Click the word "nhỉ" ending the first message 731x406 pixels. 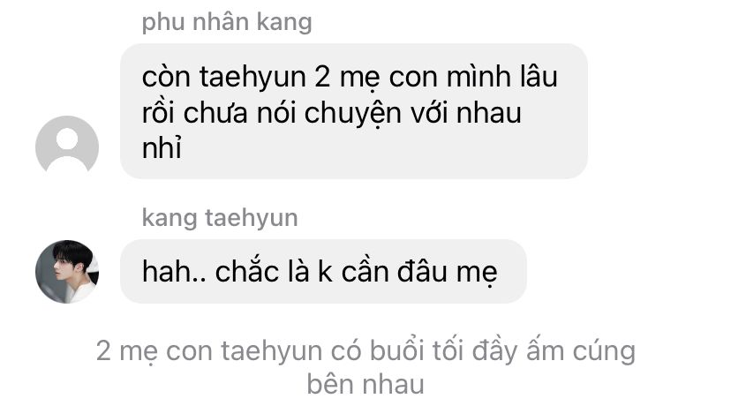pyautogui.click(x=162, y=148)
